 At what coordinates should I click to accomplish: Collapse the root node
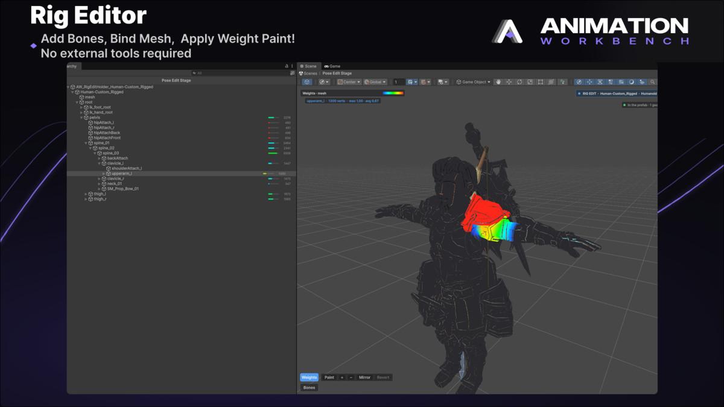click(x=77, y=103)
